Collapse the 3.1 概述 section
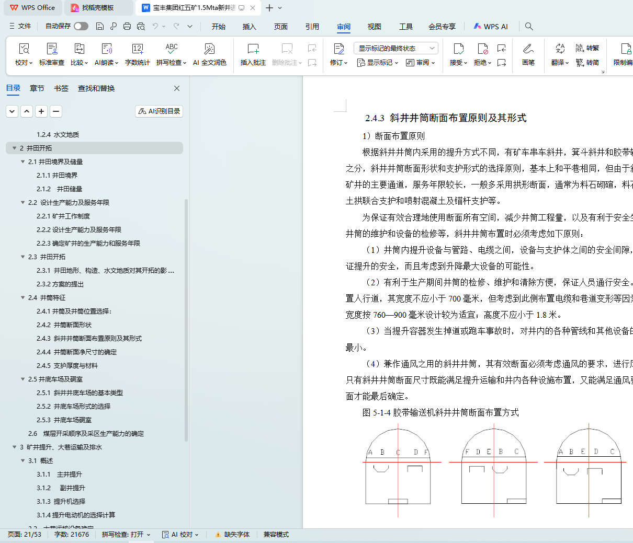Viewport: 633px width, 543px height. tap(22, 460)
